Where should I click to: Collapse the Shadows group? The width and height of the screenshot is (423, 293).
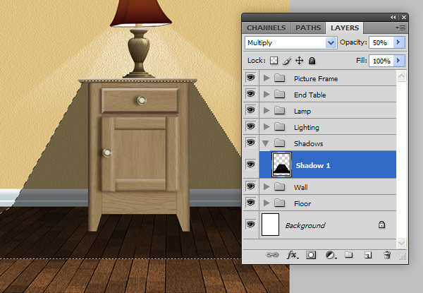[266, 143]
